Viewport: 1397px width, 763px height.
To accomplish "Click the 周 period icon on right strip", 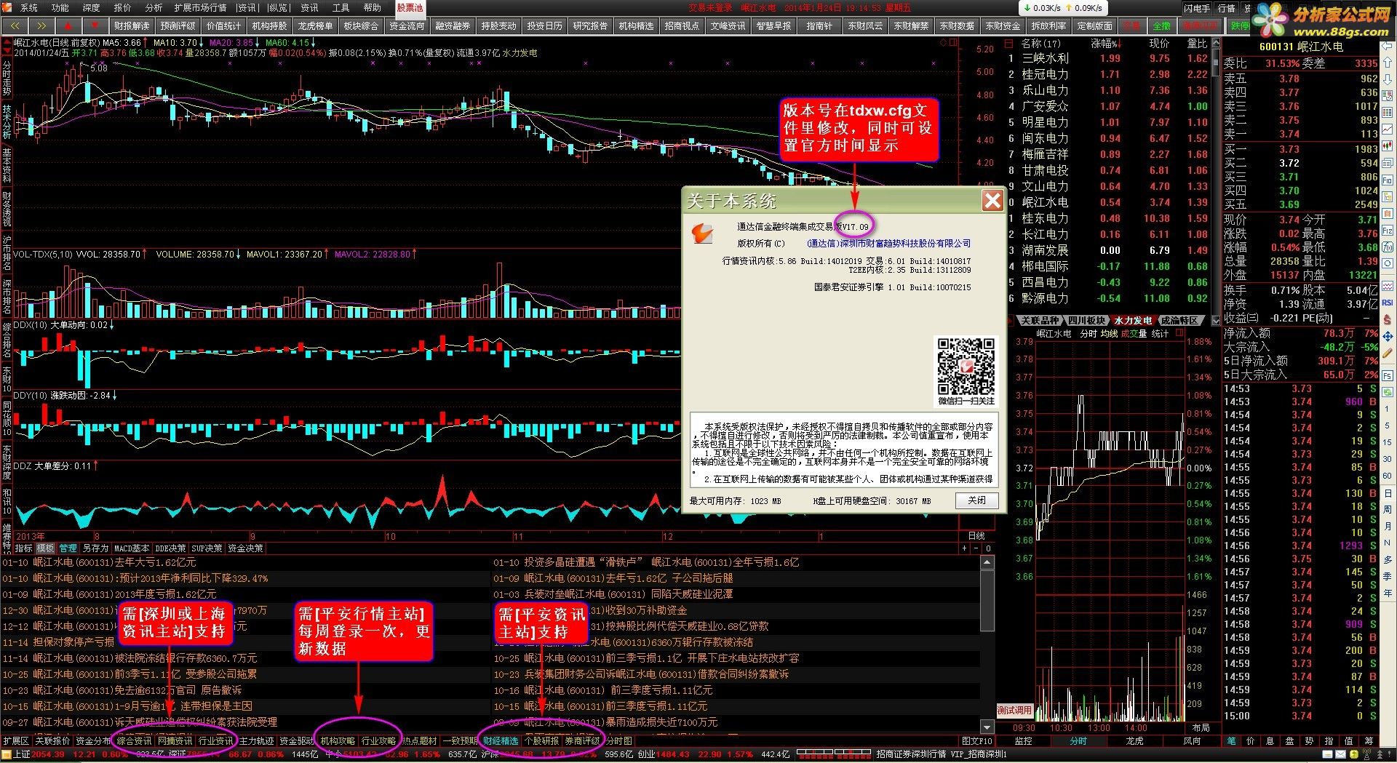I will pyautogui.click(x=1388, y=509).
